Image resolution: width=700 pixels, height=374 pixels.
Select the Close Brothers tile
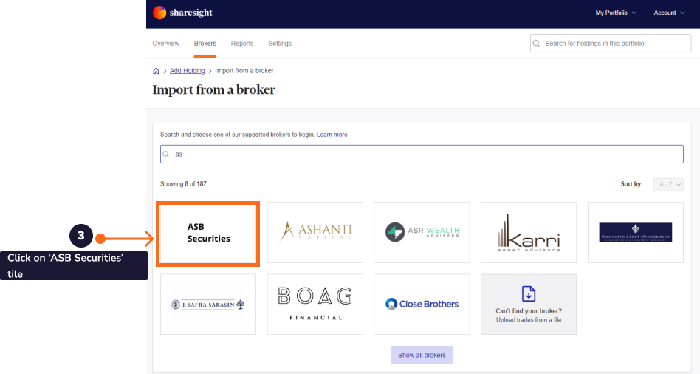pyautogui.click(x=422, y=305)
